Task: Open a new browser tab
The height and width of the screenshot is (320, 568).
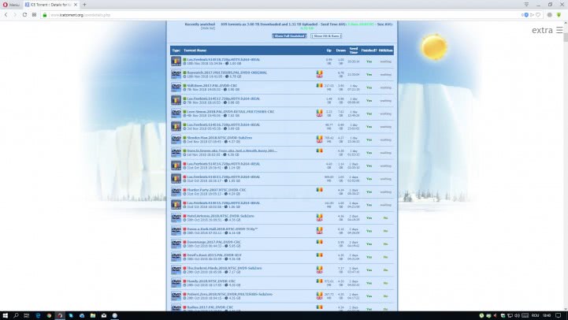Action: [x=84, y=4]
